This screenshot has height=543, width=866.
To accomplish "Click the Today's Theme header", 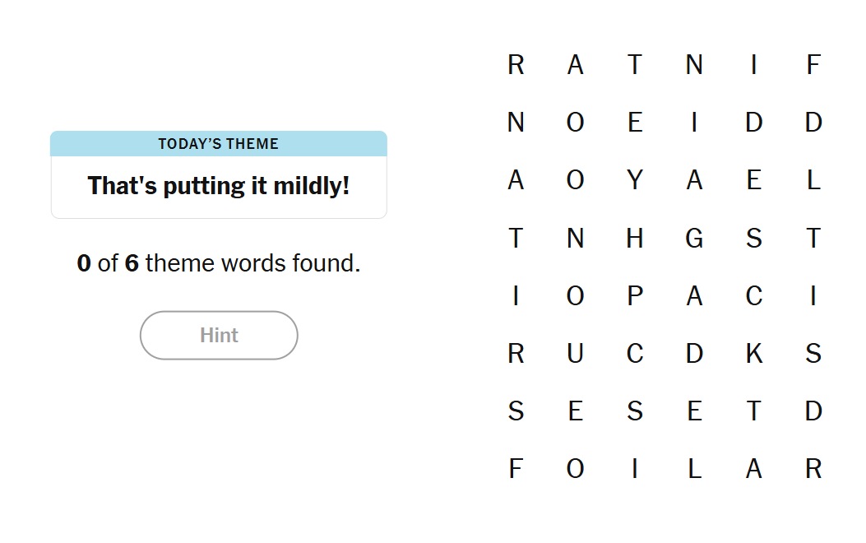I will pyautogui.click(x=219, y=144).
